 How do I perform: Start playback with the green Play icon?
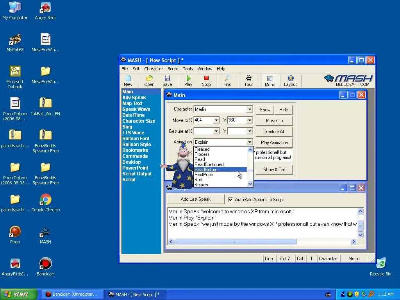pos(188,80)
